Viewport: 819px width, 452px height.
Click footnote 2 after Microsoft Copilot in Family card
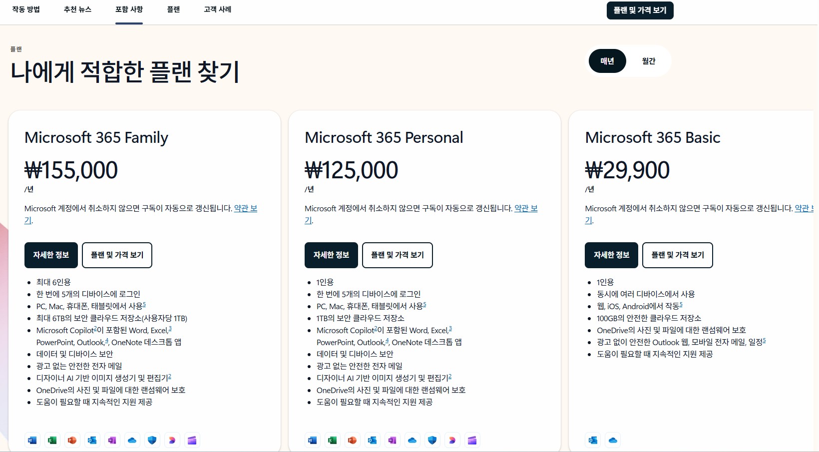[95, 328]
